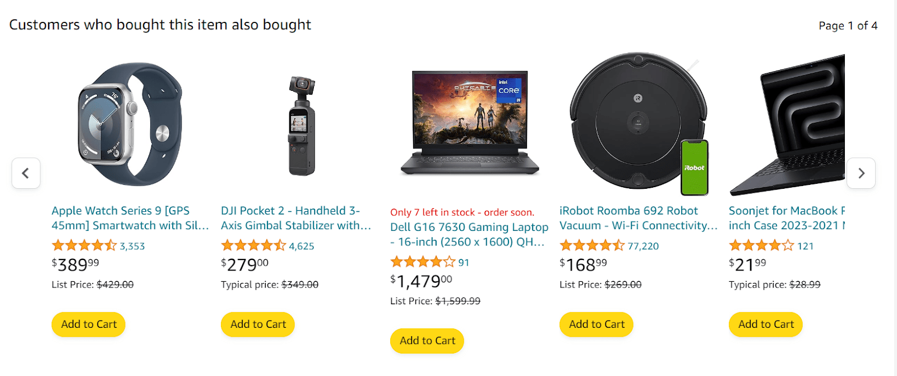Screen dimensions: 897x376
Task: View Roomba star rating 77,220 reviews
Action: [x=593, y=245]
